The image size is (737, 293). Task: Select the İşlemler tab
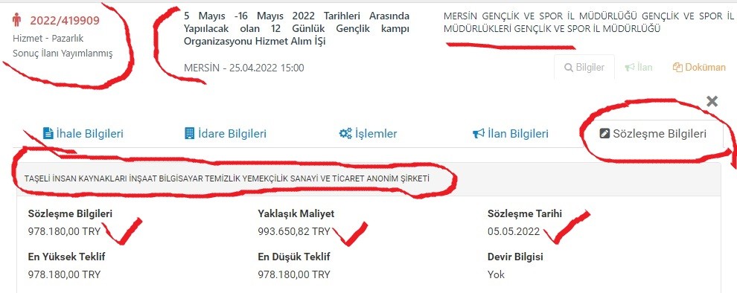[368, 134]
